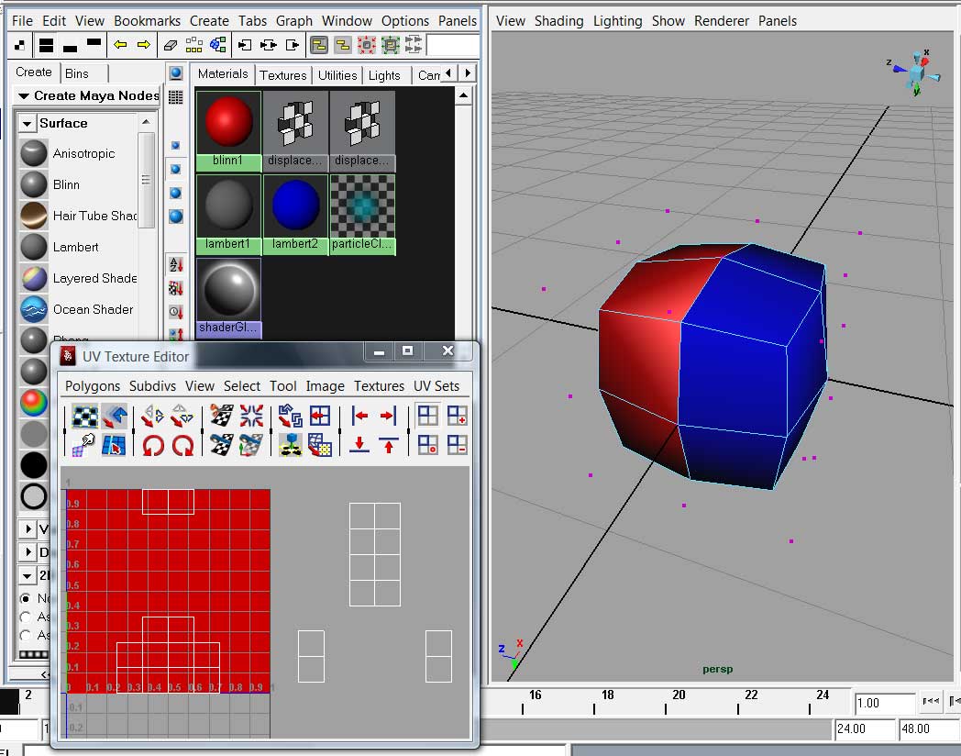Expand the section labeled V
This screenshot has height=756, width=961.
28,528
